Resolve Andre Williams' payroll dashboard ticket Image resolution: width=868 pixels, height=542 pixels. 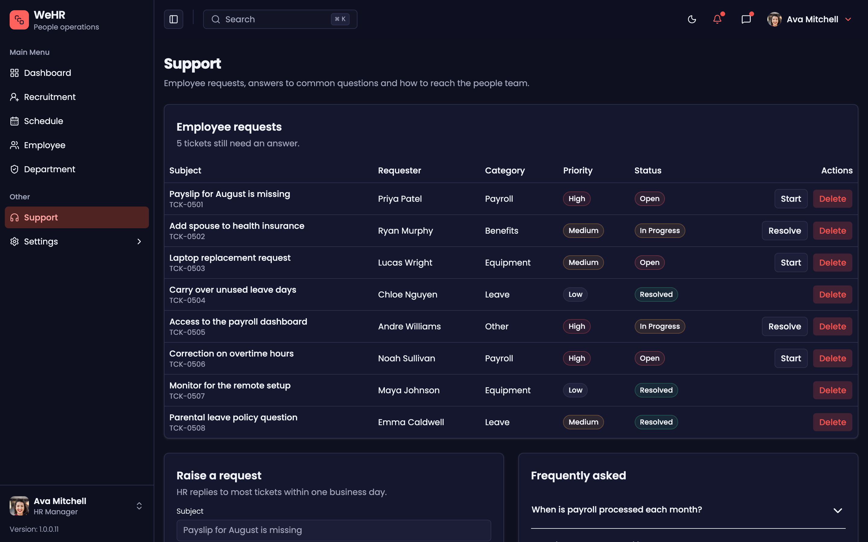785,327
